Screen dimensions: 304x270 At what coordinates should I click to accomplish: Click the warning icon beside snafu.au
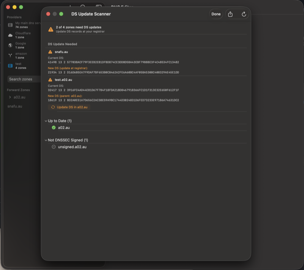point(50,52)
